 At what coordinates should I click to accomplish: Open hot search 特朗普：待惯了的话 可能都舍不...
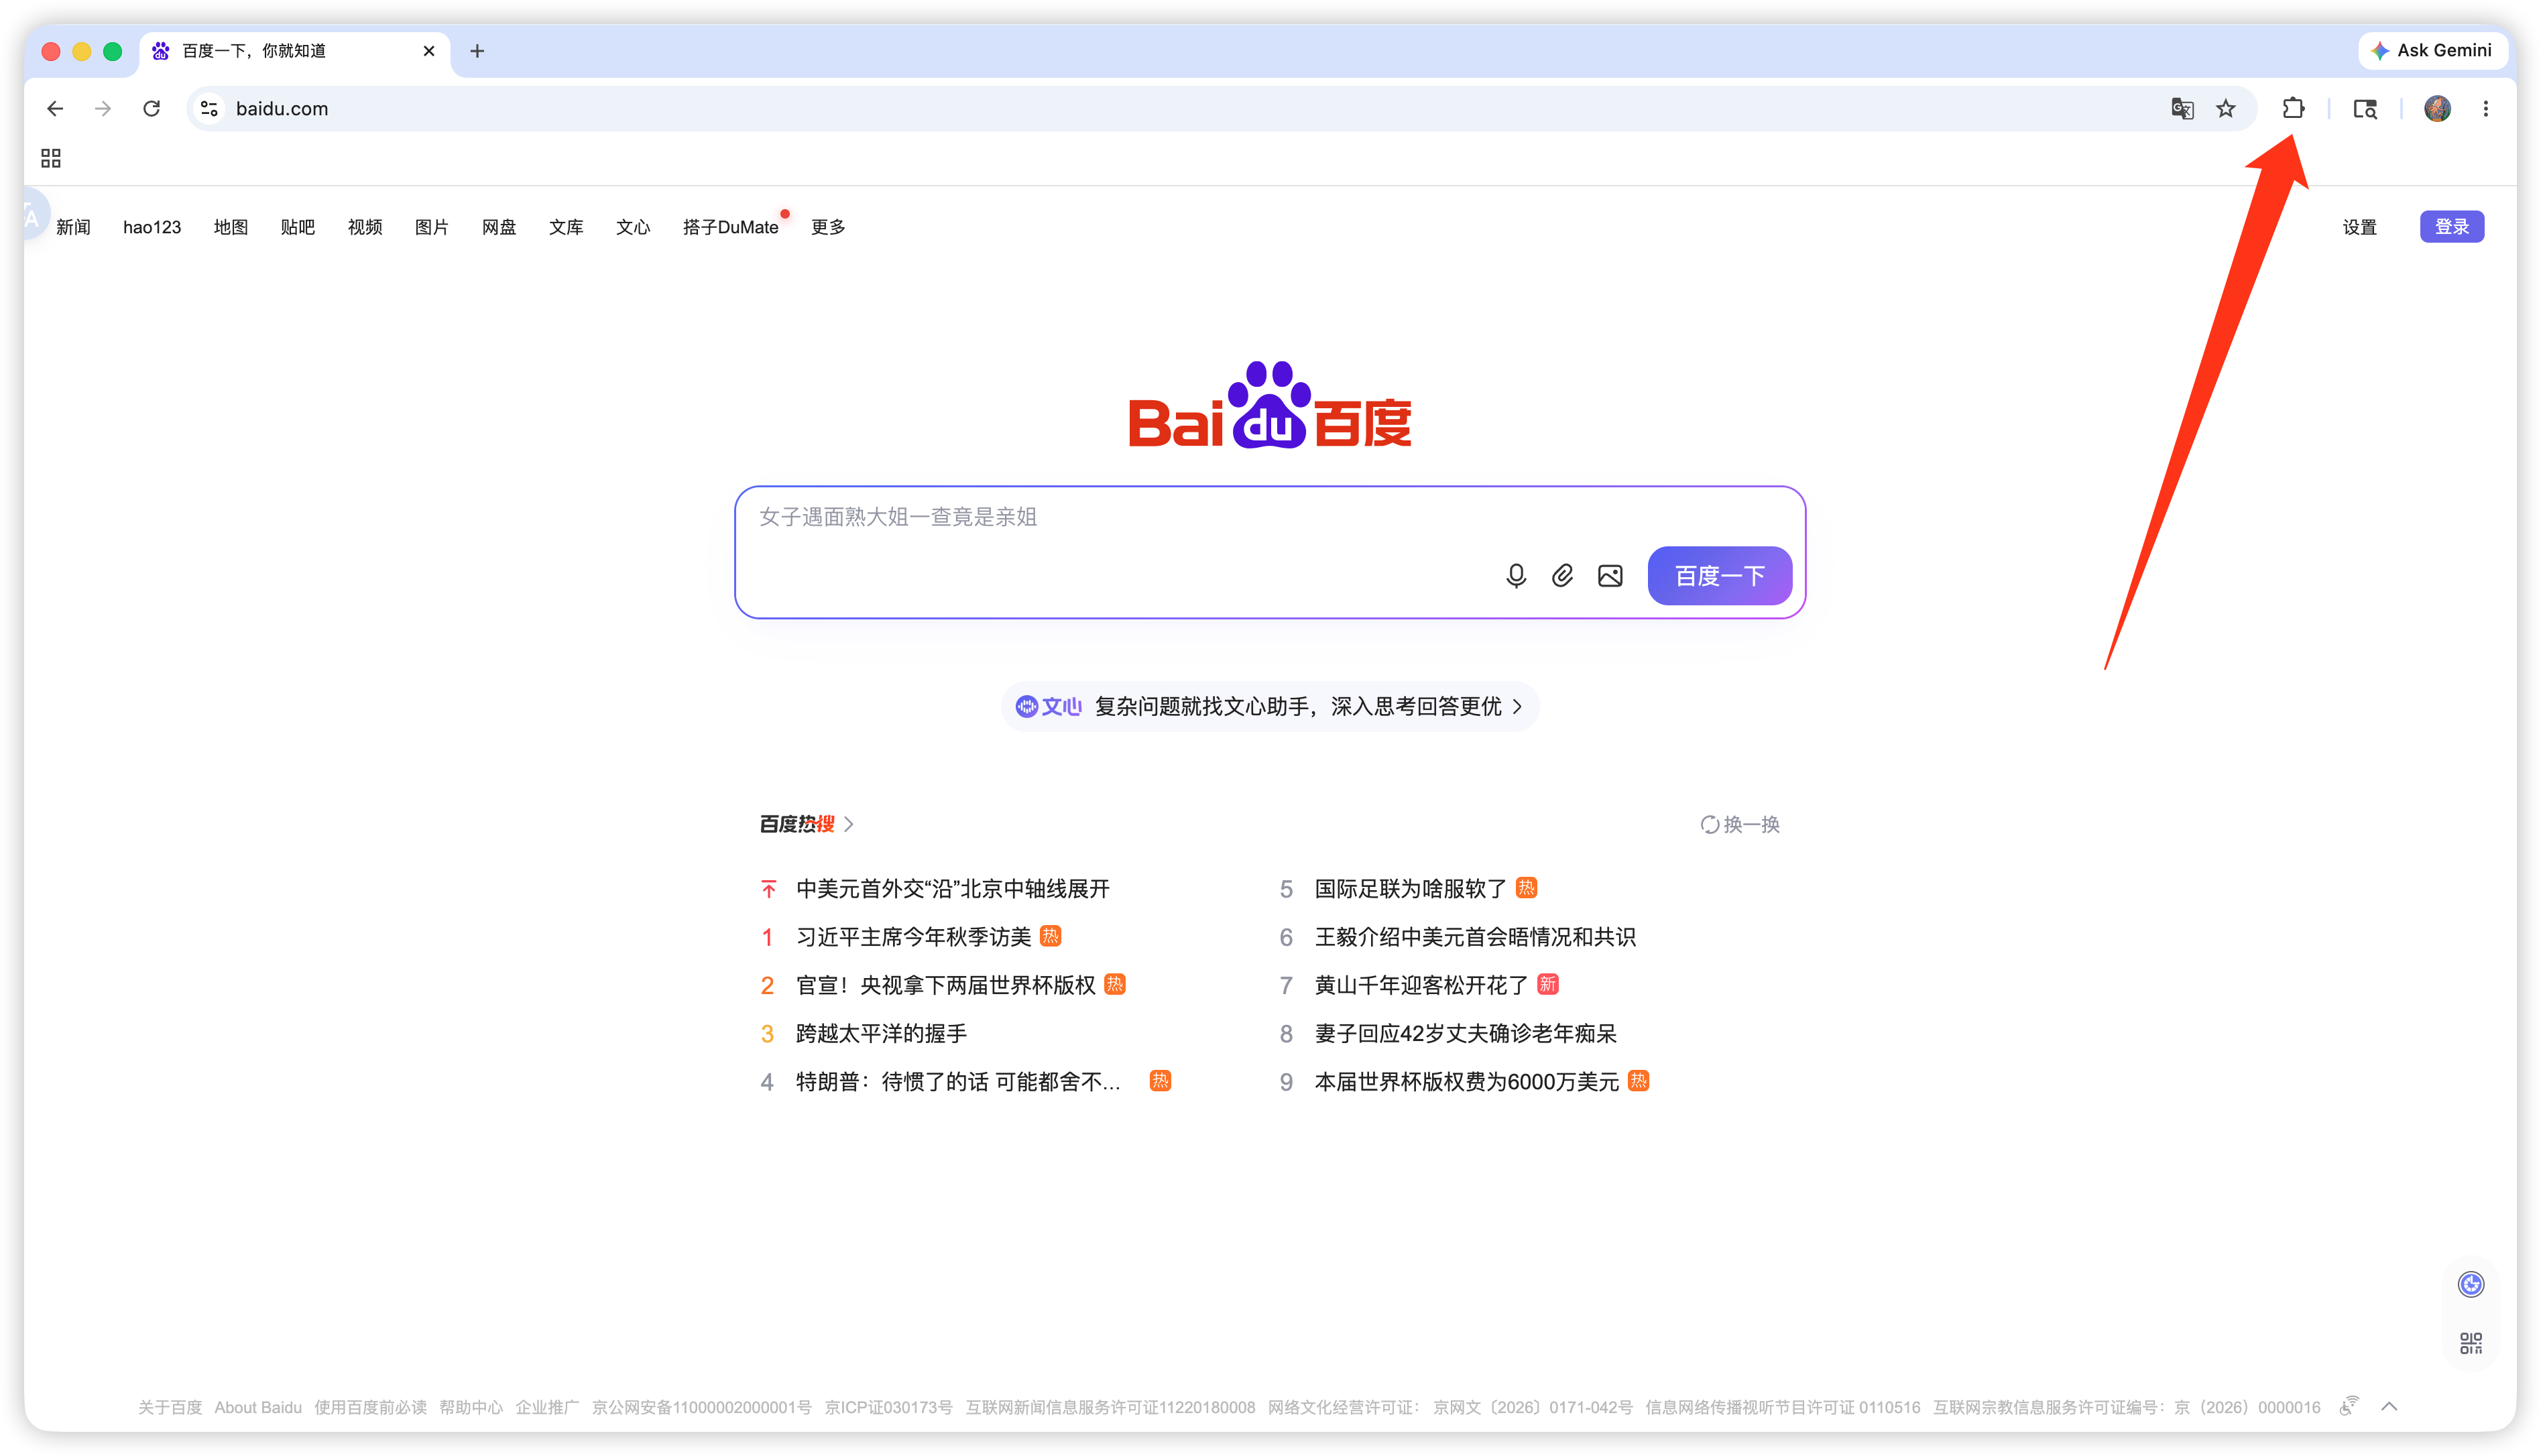click(x=958, y=1081)
